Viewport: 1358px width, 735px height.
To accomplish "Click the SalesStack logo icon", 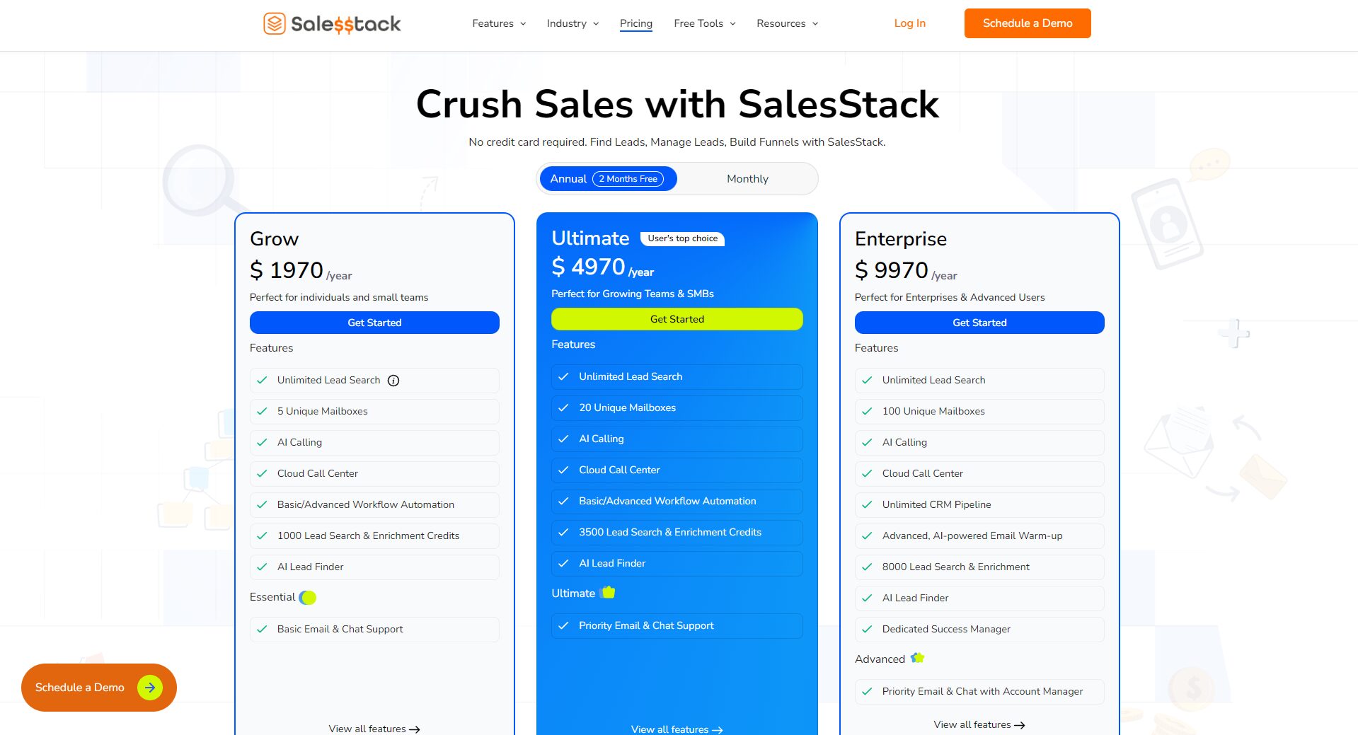I will (x=274, y=23).
